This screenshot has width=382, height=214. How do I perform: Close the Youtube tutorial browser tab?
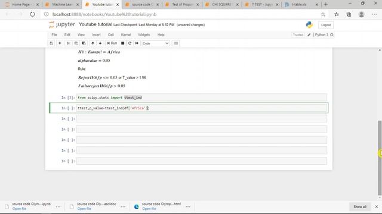pos(118,5)
